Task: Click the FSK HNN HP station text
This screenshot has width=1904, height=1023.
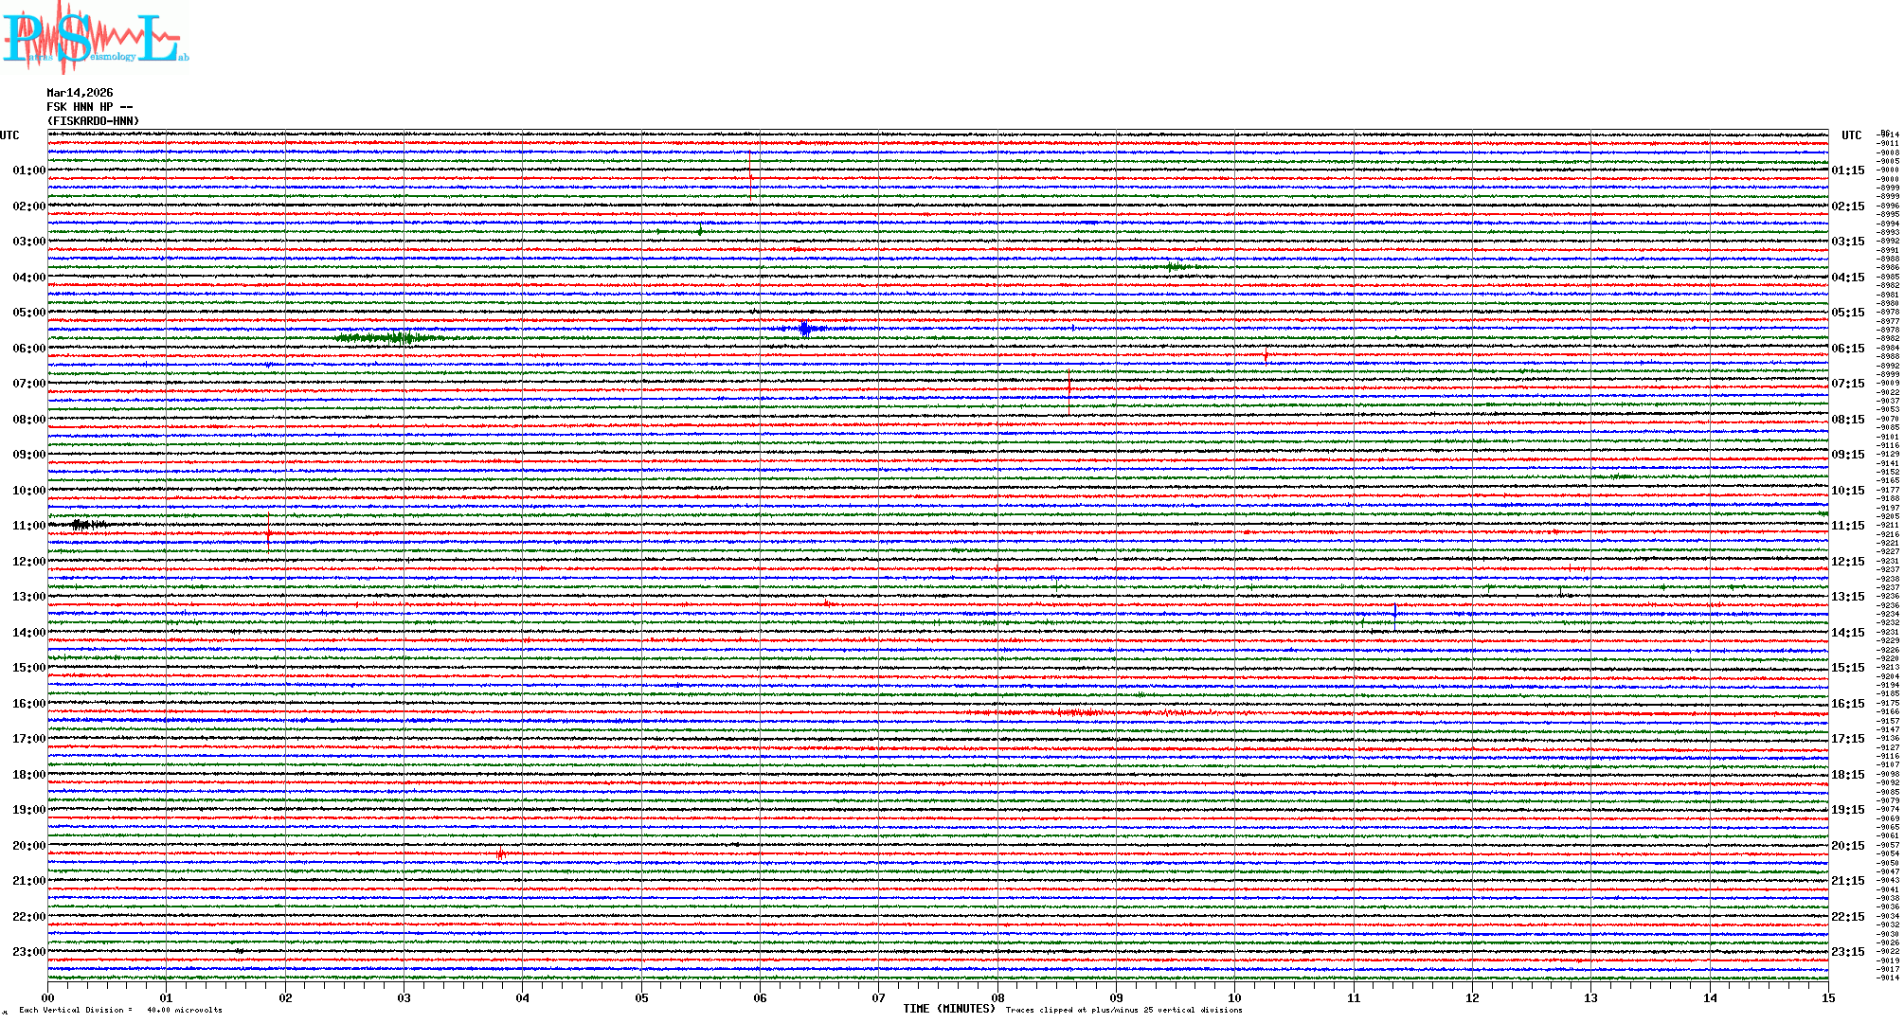Action: pyautogui.click(x=89, y=107)
